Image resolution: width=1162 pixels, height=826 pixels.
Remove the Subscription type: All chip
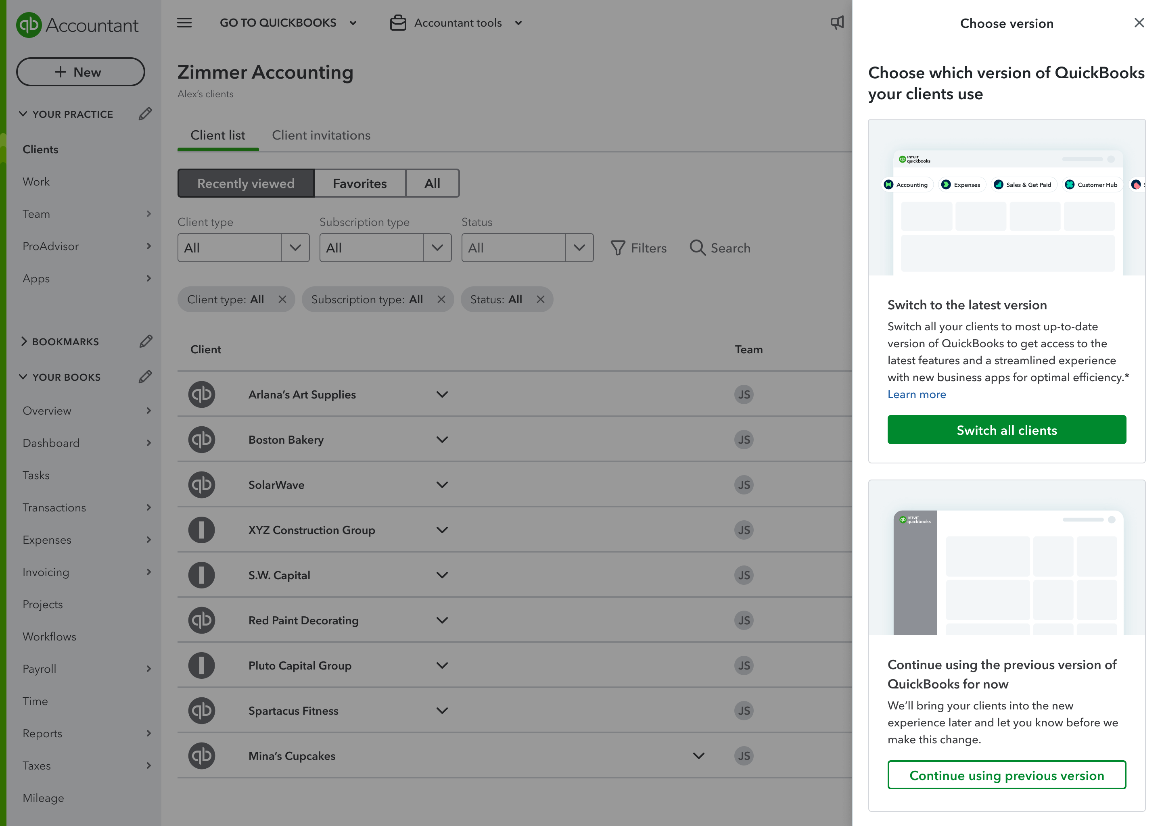[441, 300]
